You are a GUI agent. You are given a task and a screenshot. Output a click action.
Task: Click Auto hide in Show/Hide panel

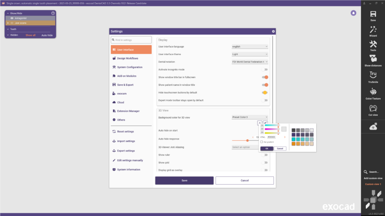tap(47, 35)
